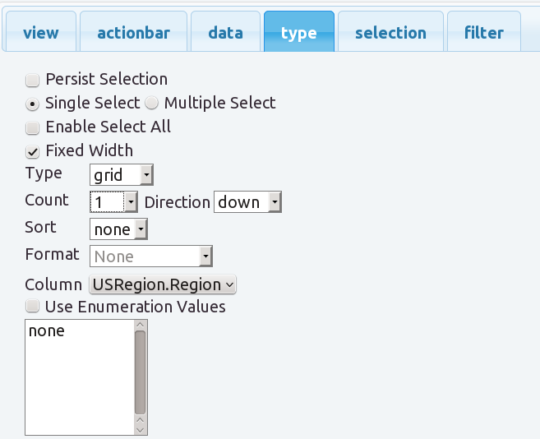Screen dimensions: 540x439
Task: Select the none item in the list
Action: (47, 331)
